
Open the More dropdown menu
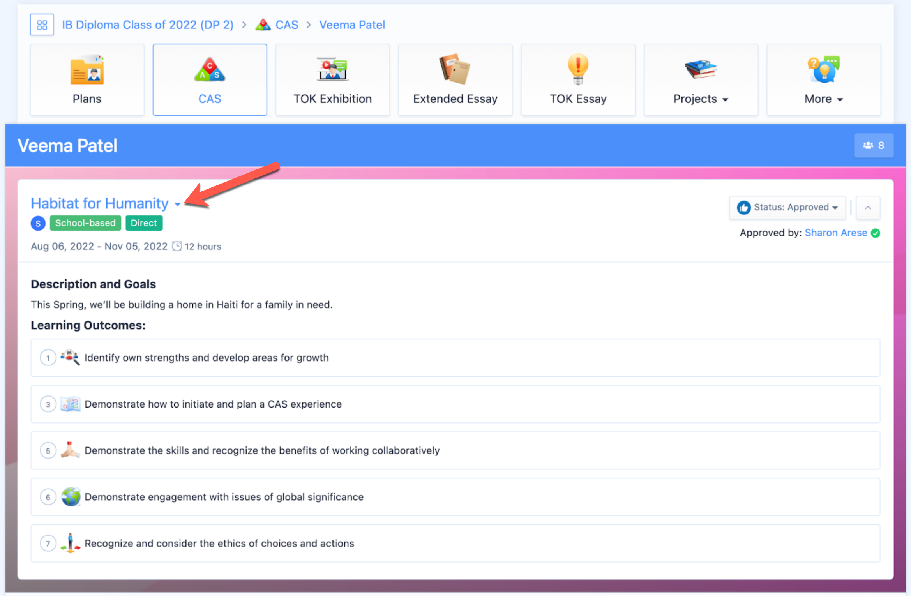coord(824,80)
